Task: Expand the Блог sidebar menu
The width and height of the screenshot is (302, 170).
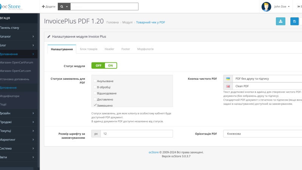Action: click(x=18, y=45)
